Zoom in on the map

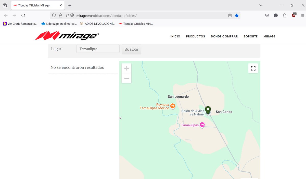(x=126, y=68)
